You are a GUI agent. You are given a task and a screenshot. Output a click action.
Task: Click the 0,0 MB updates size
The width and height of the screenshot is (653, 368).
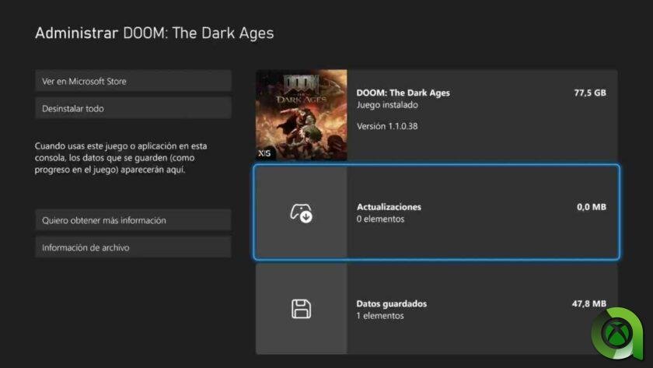[x=591, y=207]
